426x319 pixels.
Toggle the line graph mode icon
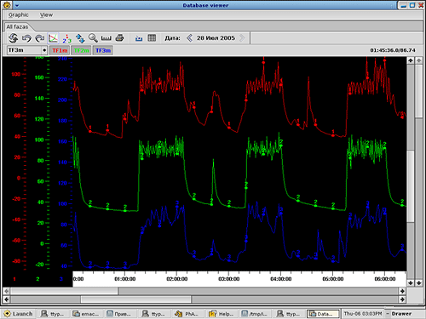coord(53,38)
